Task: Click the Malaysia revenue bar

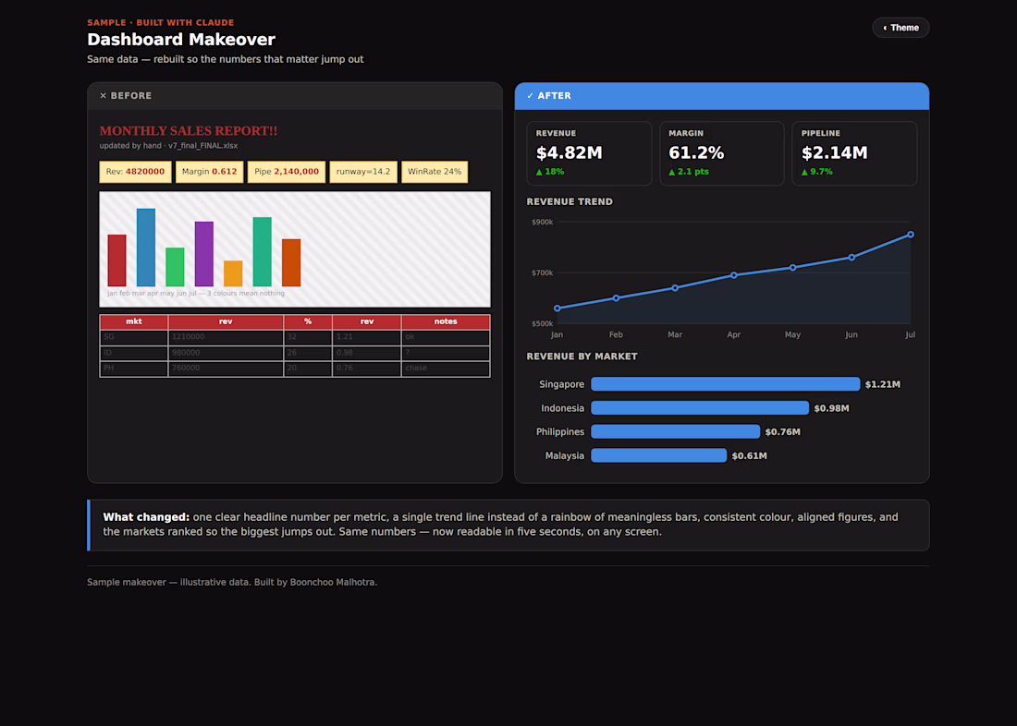Action: pyautogui.click(x=659, y=455)
